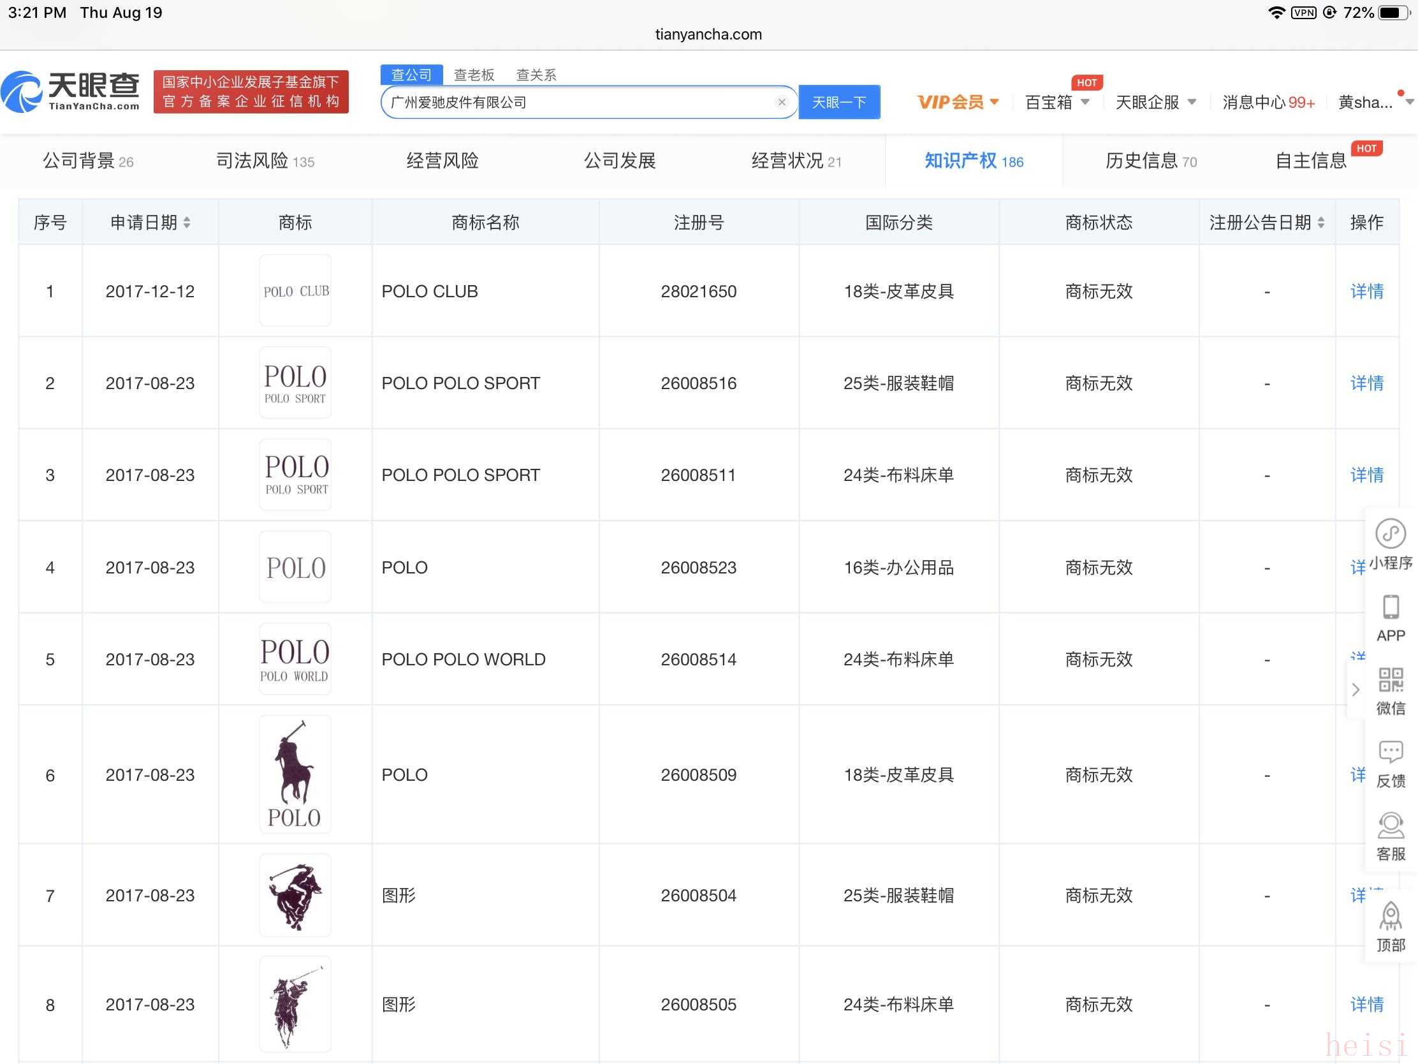Sort by registration announcement date

click(1320, 223)
